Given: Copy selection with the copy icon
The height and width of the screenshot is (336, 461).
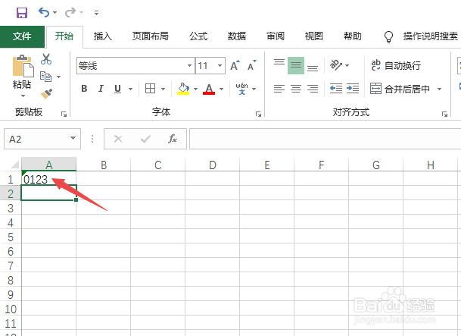Looking at the screenshot, I should (45, 77).
